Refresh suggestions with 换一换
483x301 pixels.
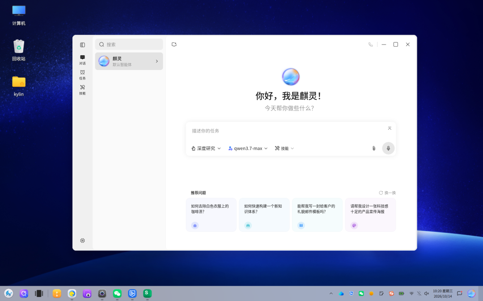[387, 193]
